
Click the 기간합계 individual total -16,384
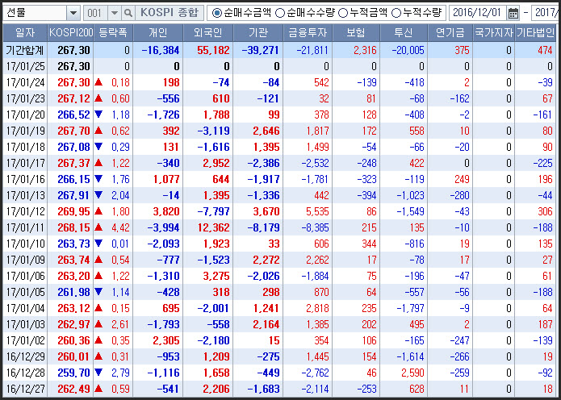(161, 50)
